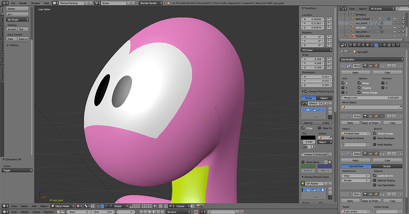The height and width of the screenshot is (214, 409).
Task: Select Catmull-Clark subdivision type
Action: 356,166
